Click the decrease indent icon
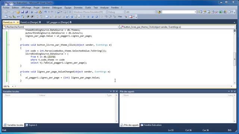The image size is (239, 134). point(28,17)
